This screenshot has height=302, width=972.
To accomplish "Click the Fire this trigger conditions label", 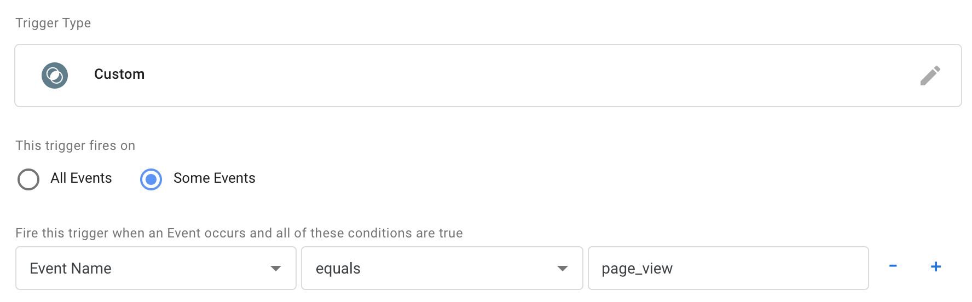I will point(239,233).
